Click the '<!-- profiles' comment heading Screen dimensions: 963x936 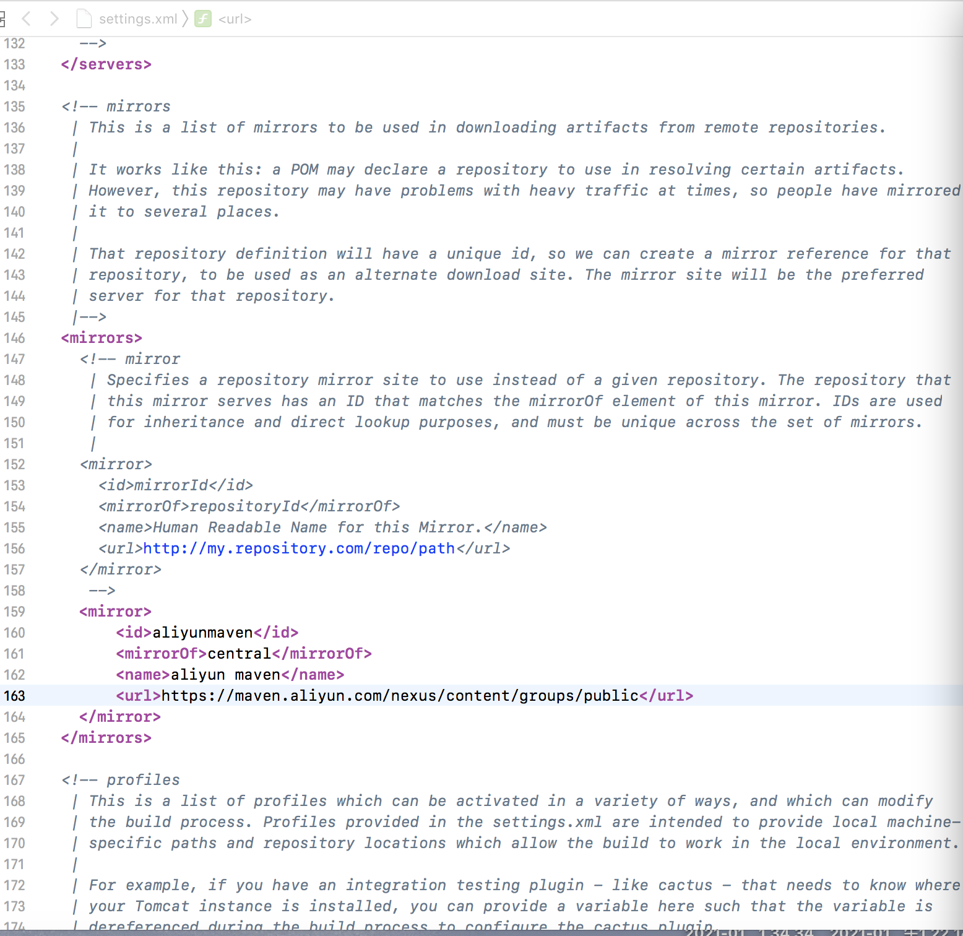click(121, 780)
